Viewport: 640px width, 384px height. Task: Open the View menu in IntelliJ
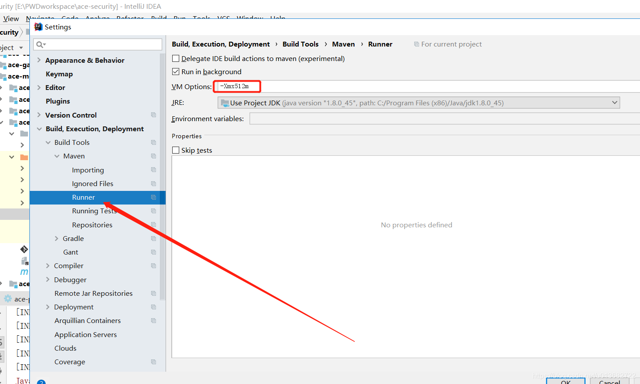tap(11, 18)
